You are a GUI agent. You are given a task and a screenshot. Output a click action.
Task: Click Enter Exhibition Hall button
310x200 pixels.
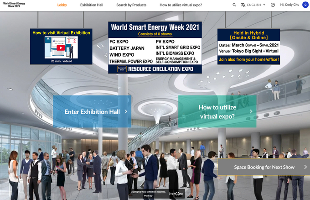pyautogui.click(x=92, y=111)
